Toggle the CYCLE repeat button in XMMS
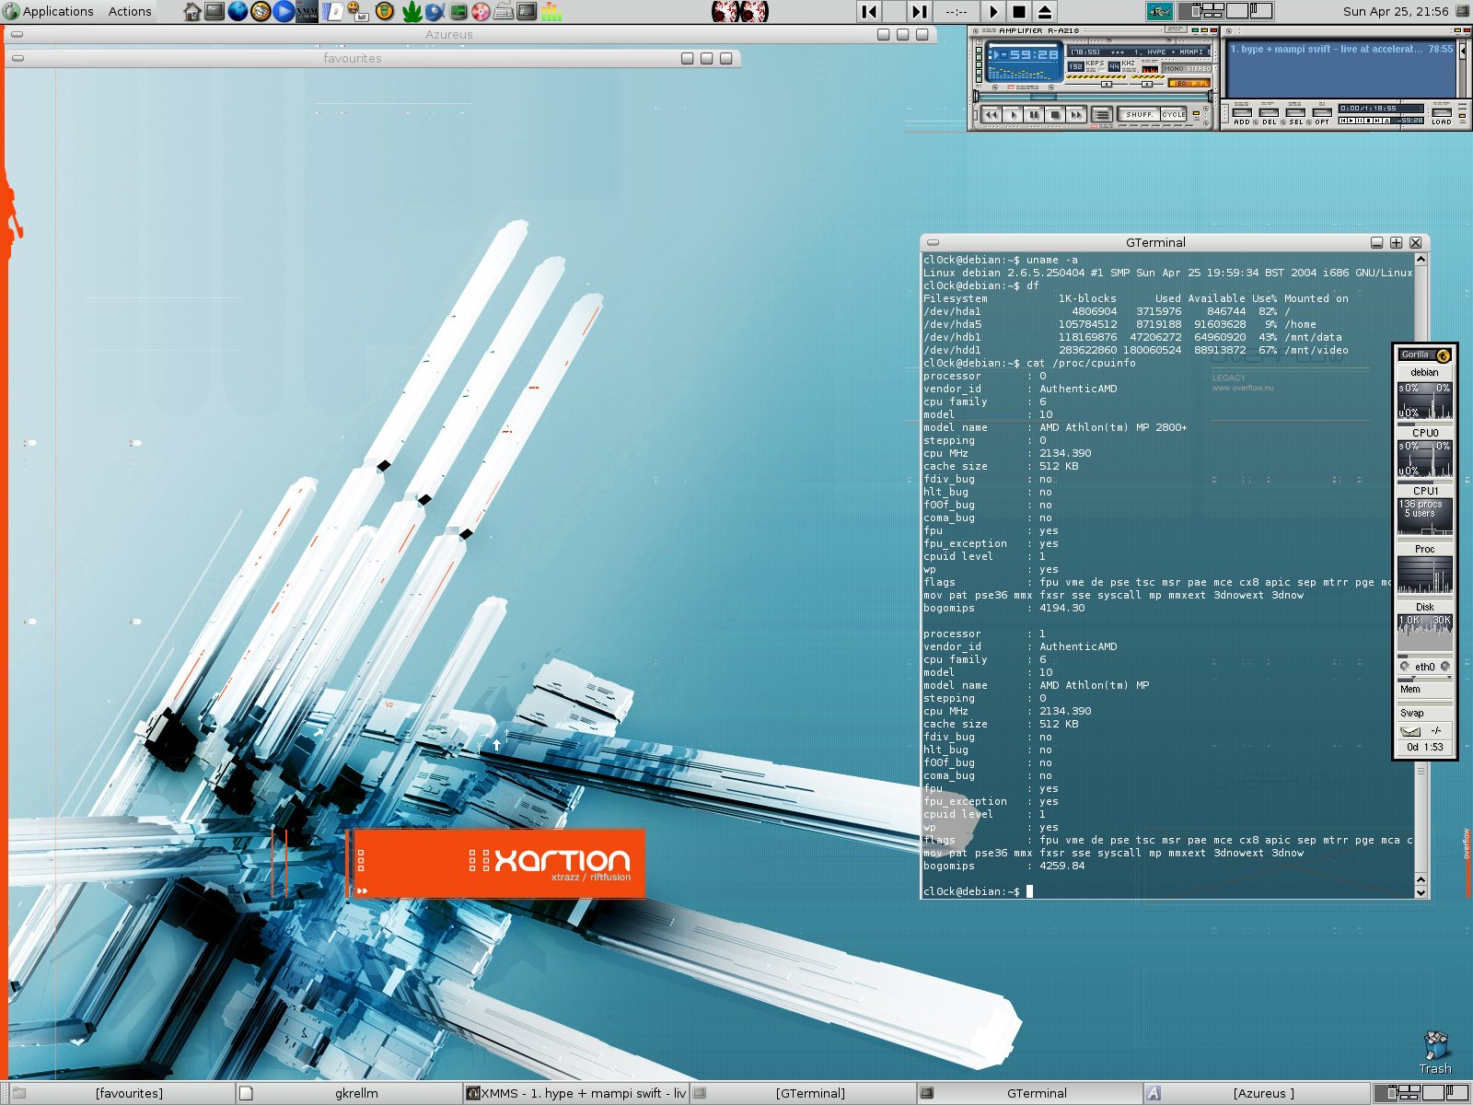 (1173, 114)
